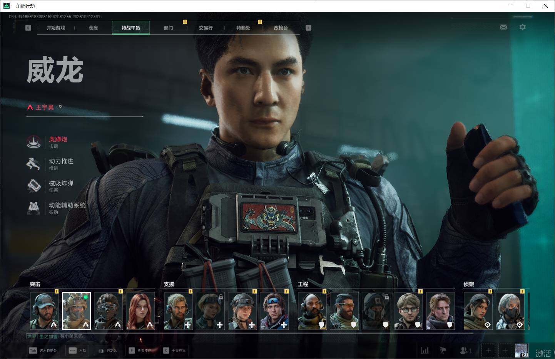This screenshot has height=359, width=555.
Task: Click the player avatar thumbnail at bottom right
Action: pos(522,351)
